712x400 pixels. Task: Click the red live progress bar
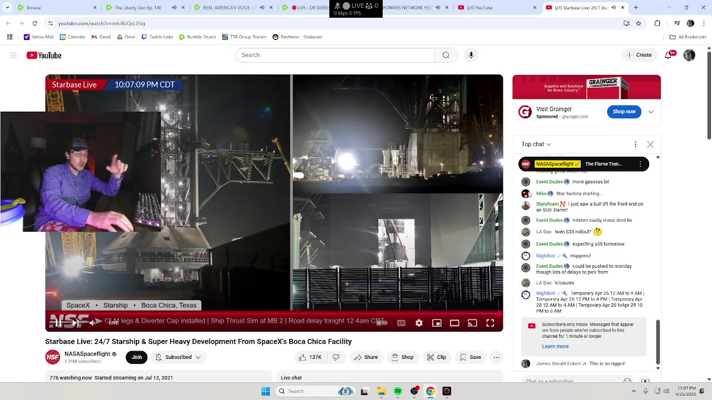[x=274, y=313]
